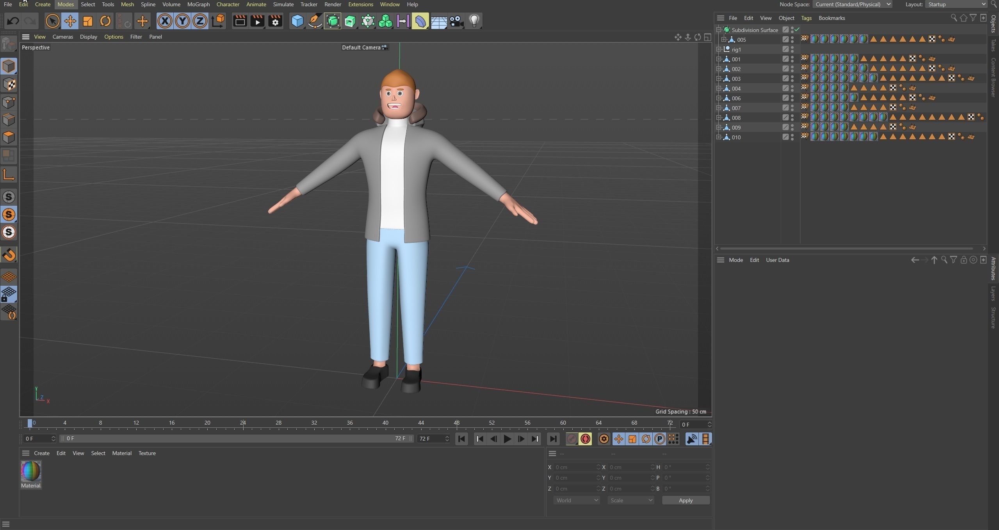Click the Enable Axis icon
Image resolution: width=999 pixels, height=530 pixels.
pyautogui.click(x=9, y=174)
